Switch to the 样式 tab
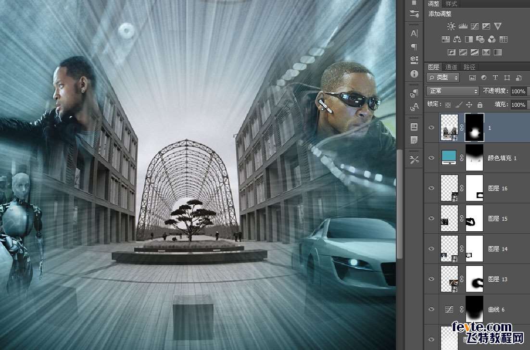This screenshot has height=350, width=530. pos(451,3)
